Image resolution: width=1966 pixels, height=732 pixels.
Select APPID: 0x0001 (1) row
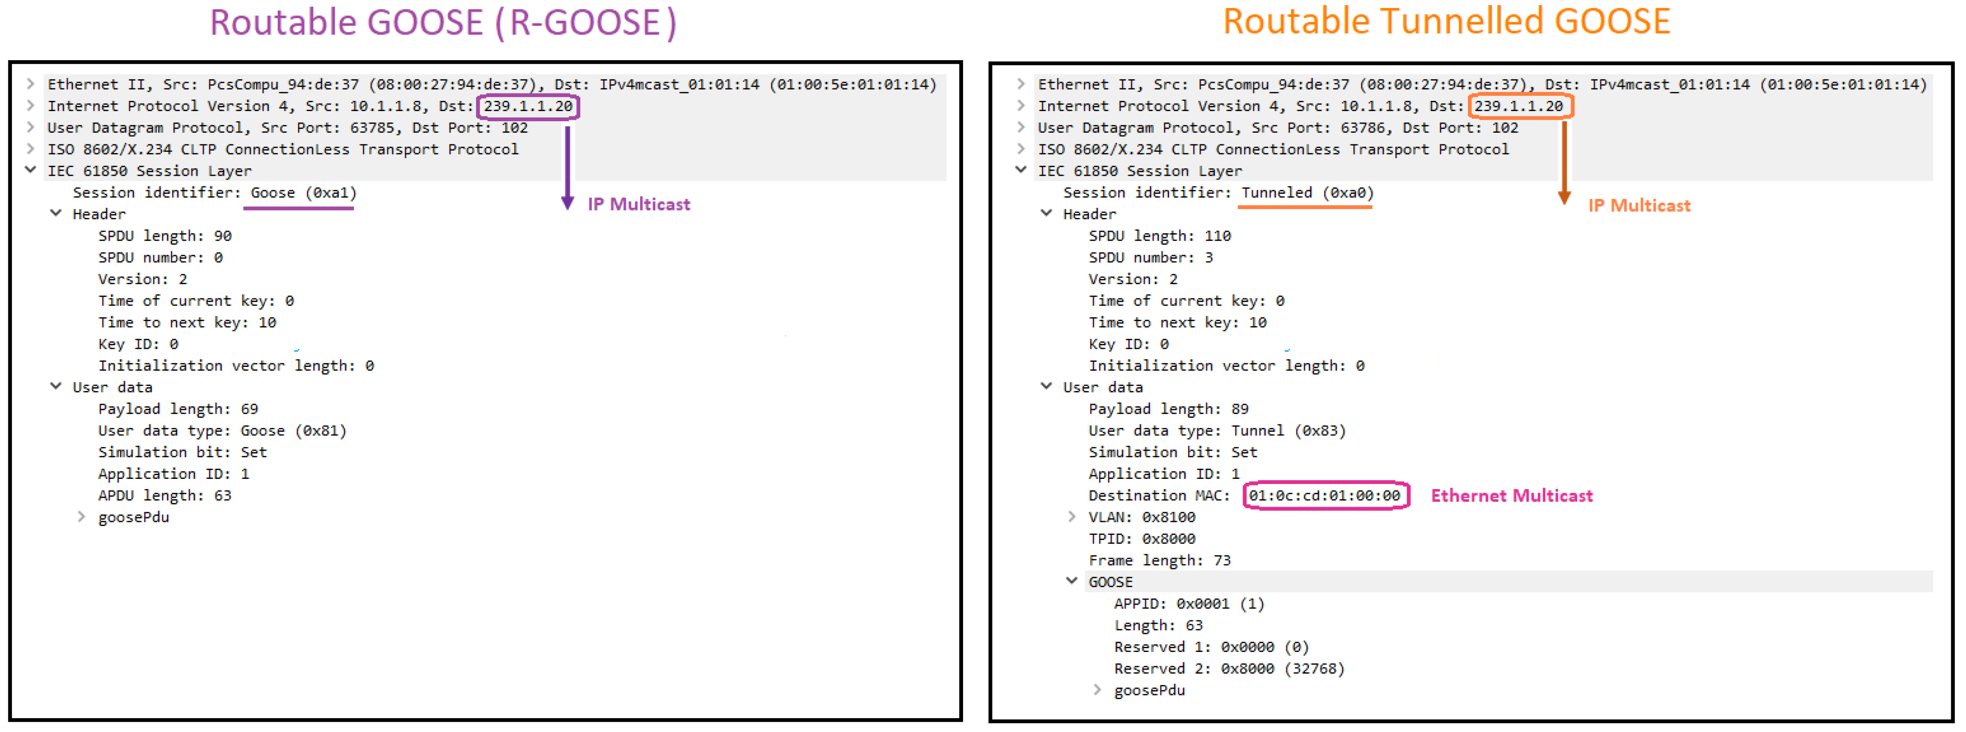pyautogui.click(x=1188, y=604)
